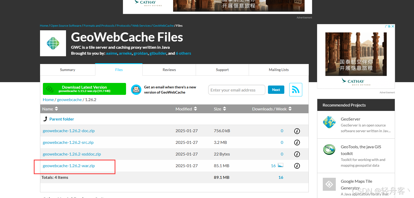
Task: Open Google Maps Tile Generator title
Action: tap(356, 185)
